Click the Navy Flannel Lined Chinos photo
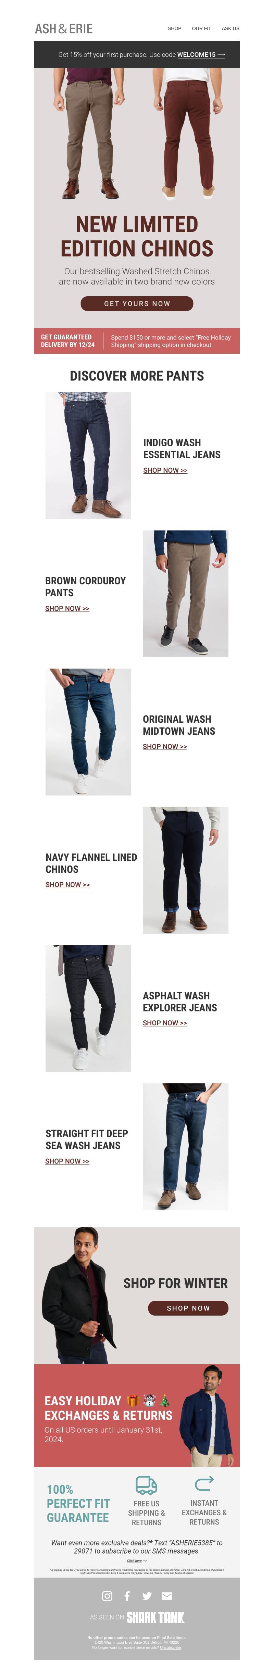The width and height of the screenshot is (274, 1667). coord(185,870)
